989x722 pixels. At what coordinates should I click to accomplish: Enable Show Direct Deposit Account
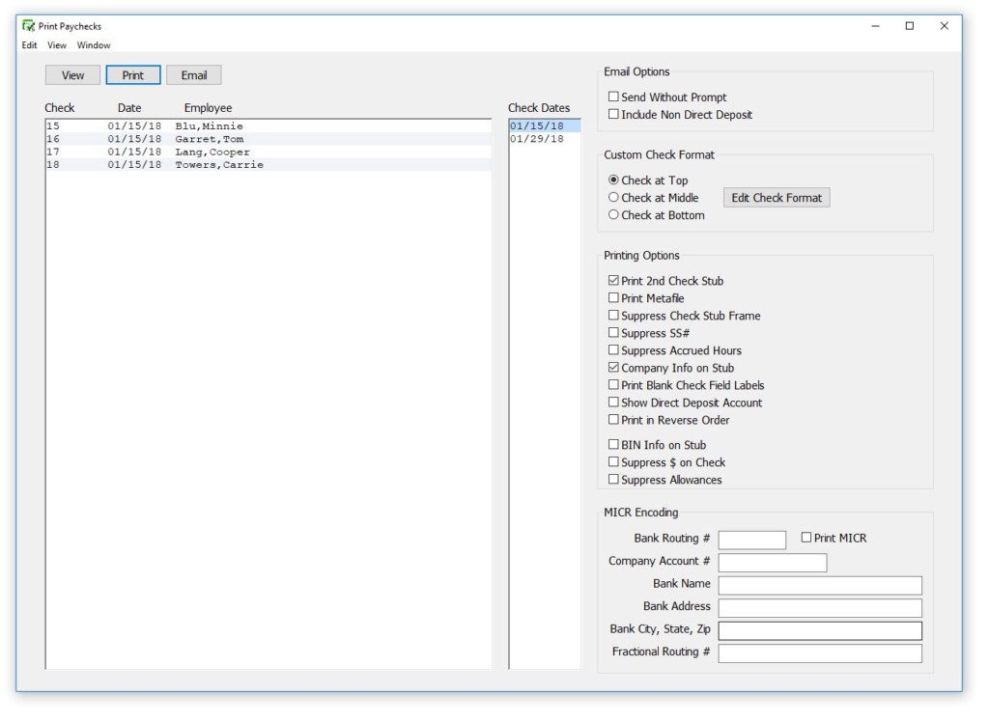click(x=614, y=403)
